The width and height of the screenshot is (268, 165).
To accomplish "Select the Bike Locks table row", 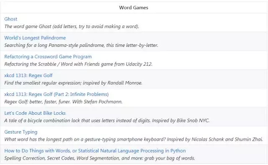I will click(x=134, y=116).
